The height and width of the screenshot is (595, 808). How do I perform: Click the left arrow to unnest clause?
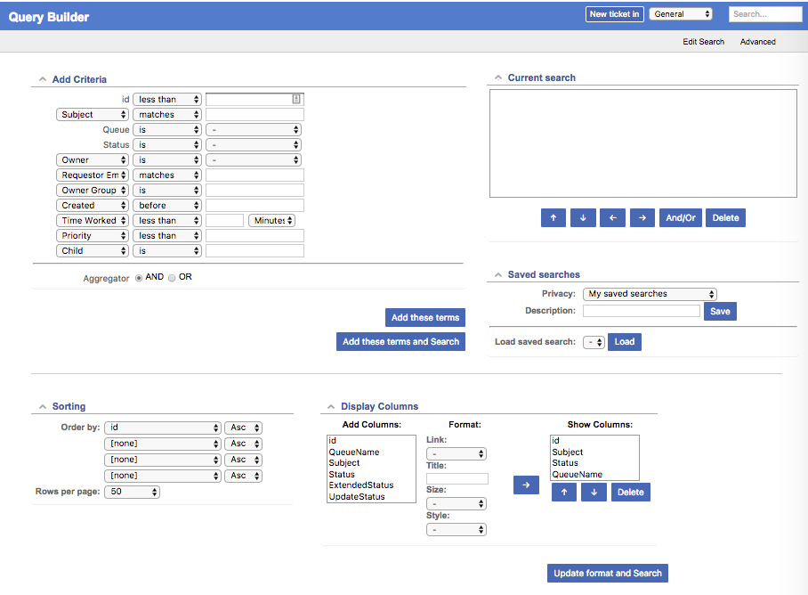coord(612,217)
